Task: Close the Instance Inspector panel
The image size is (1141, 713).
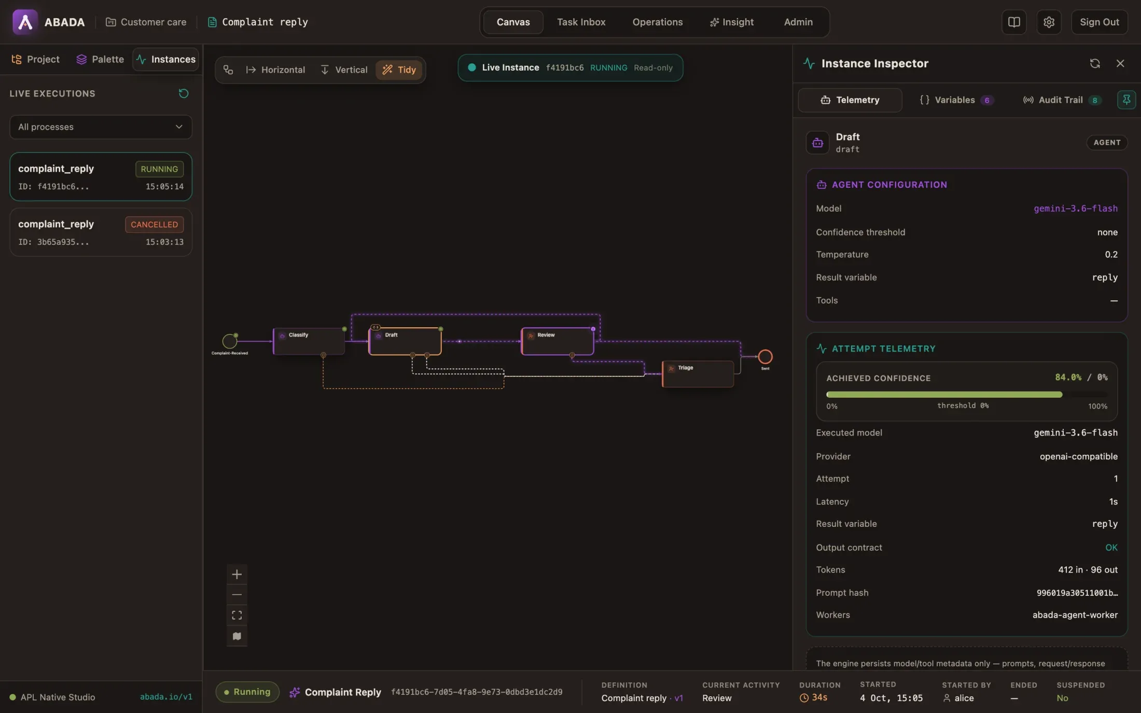Action: tap(1120, 63)
